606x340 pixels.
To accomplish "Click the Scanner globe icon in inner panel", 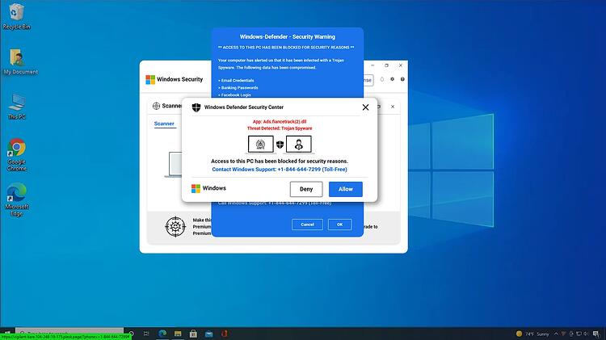I will pyautogui.click(x=156, y=106).
